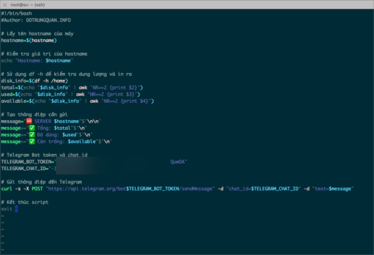The height and width of the screenshot is (255, 374).
Task: Click the available= awk print $4 line
Action: pyautogui.click(x=77, y=101)
